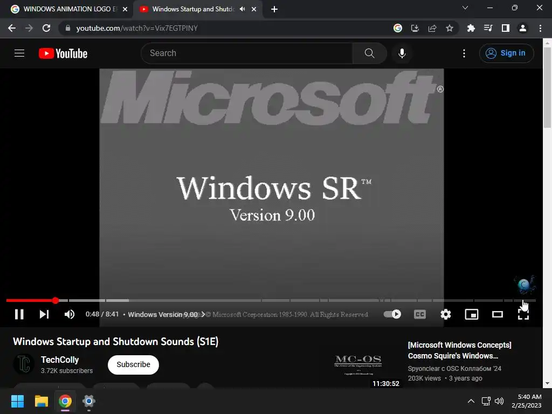This screenshot has height=414, width=552.
Task: Share this page
Action: coord(432,28)
